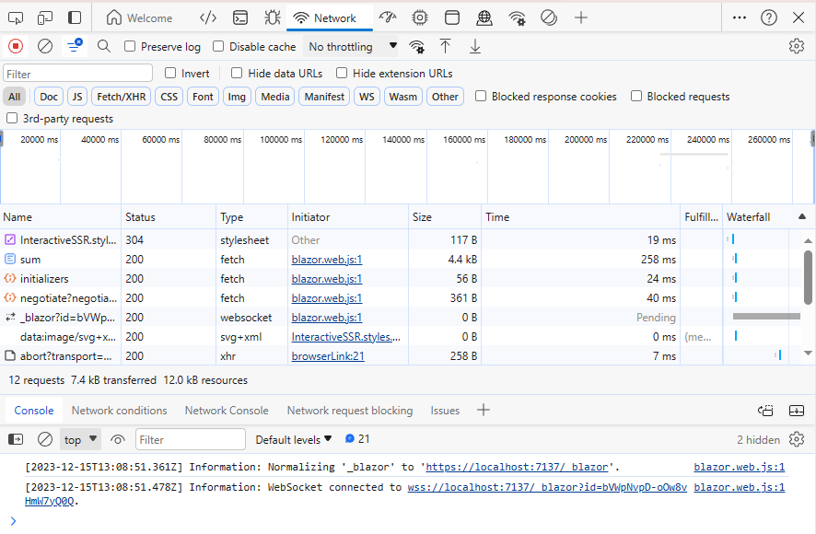
Task: Open browserLink:21 initiator link
Action: 328,356
